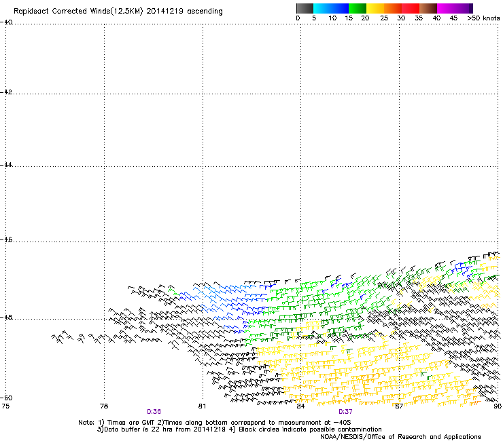Click the yellow 20-25 knots color swatch
The image size is (503, 441).
point(375,8)
